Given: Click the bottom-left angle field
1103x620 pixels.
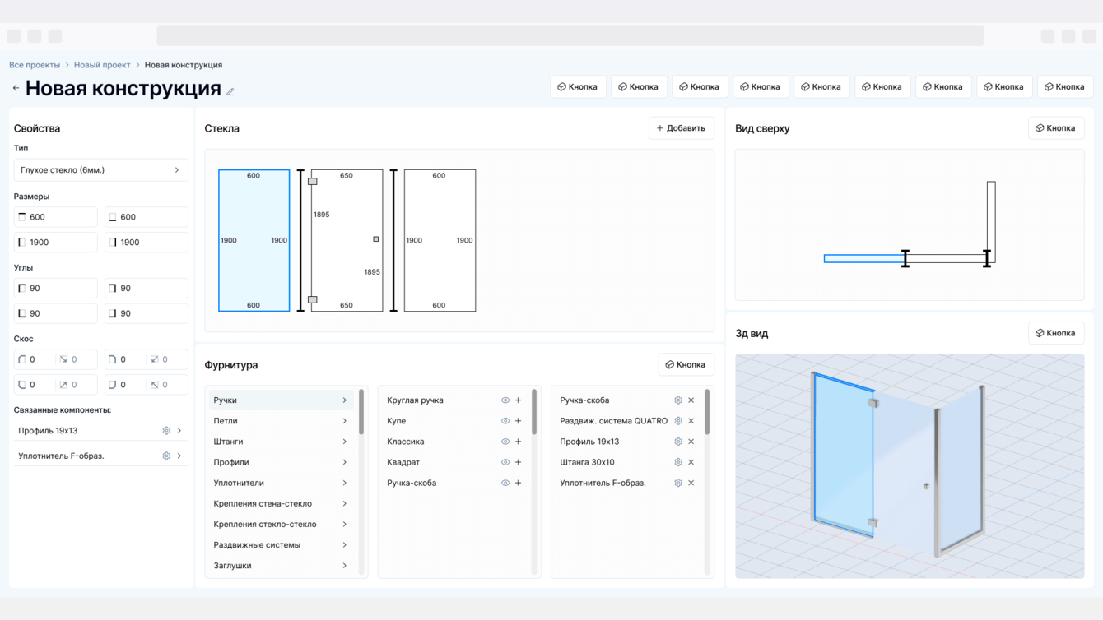Looking at the screenshot, I should [55, 313].
